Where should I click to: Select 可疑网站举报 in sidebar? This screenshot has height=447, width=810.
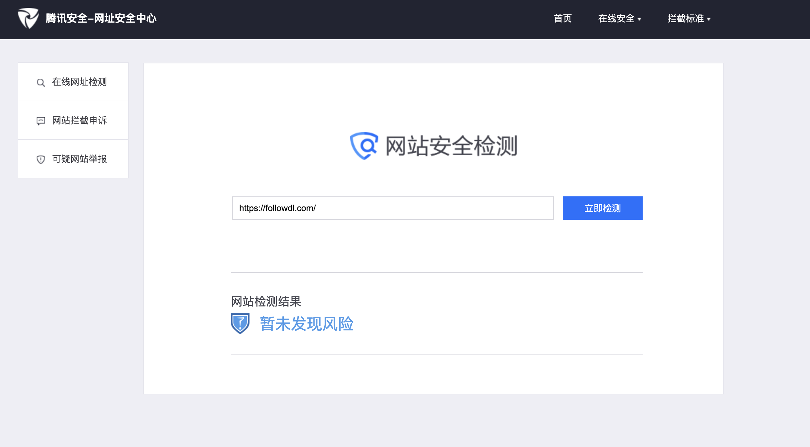coord(79,159)
